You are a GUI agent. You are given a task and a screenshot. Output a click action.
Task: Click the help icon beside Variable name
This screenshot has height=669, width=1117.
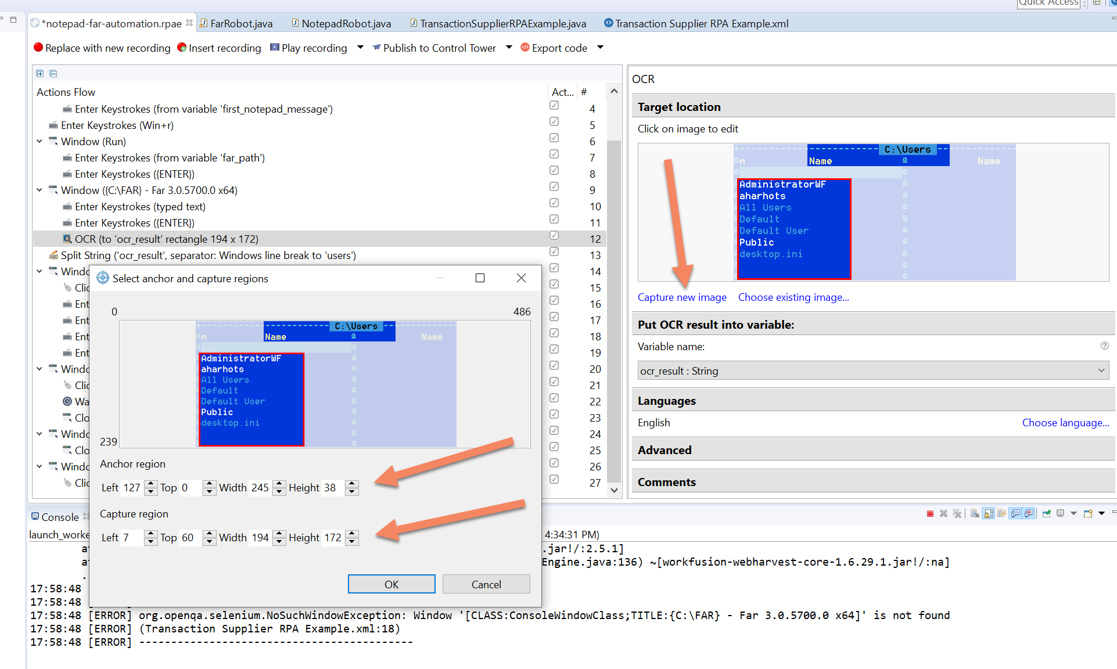tap(1104, 346)
